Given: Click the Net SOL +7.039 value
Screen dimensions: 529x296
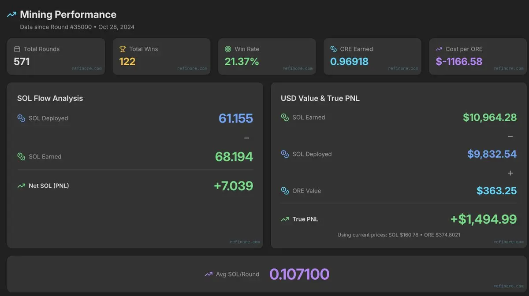Looking at the screenshot, I should pos(234,185).
